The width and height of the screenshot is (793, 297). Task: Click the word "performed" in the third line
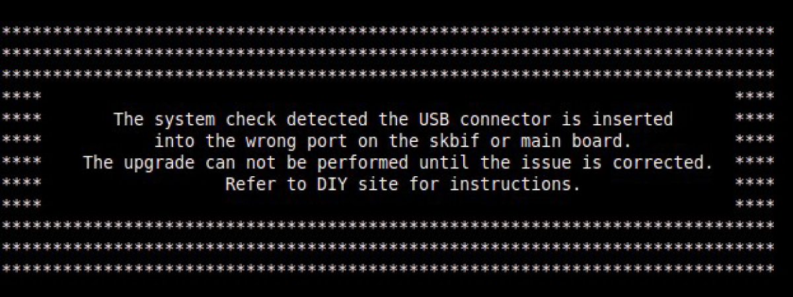pyautogui.click(x=363, y=163)
